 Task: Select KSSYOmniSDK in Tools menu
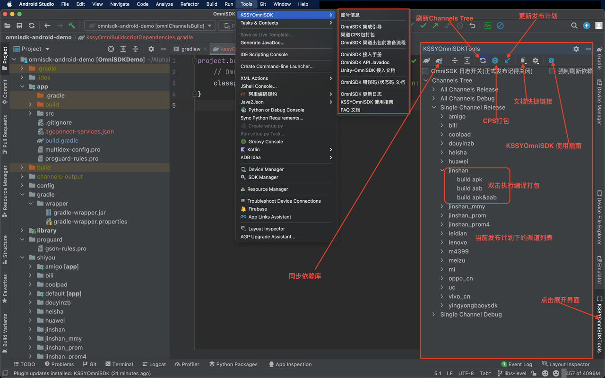[286, 15]
